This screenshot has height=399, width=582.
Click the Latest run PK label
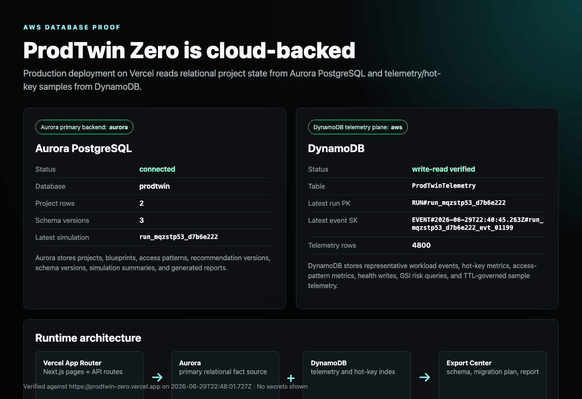(329, 203)
